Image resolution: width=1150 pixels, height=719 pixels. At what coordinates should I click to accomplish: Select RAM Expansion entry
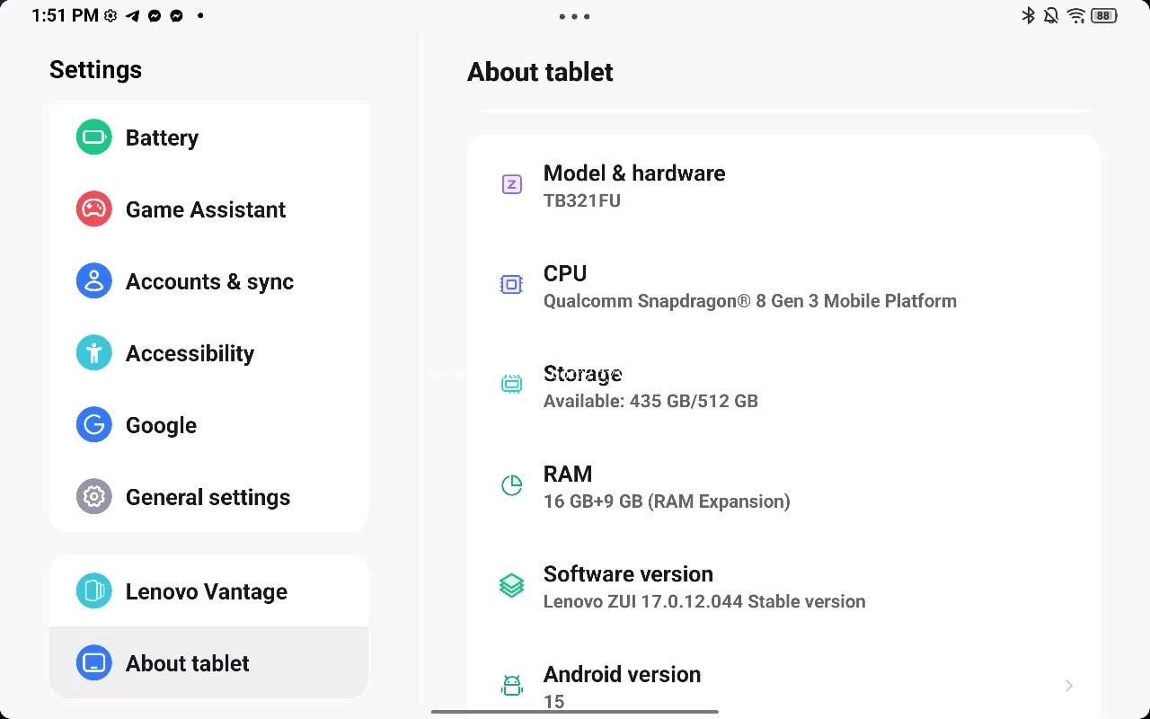[783, 486]
